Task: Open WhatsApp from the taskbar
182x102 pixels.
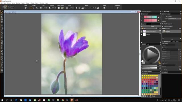Action: (49, 100)
